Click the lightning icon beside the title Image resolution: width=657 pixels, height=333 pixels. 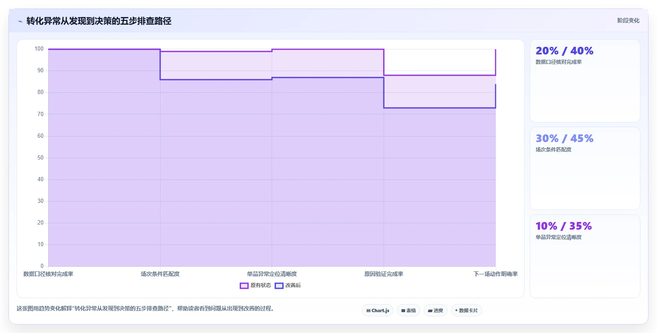coord(20,21)
